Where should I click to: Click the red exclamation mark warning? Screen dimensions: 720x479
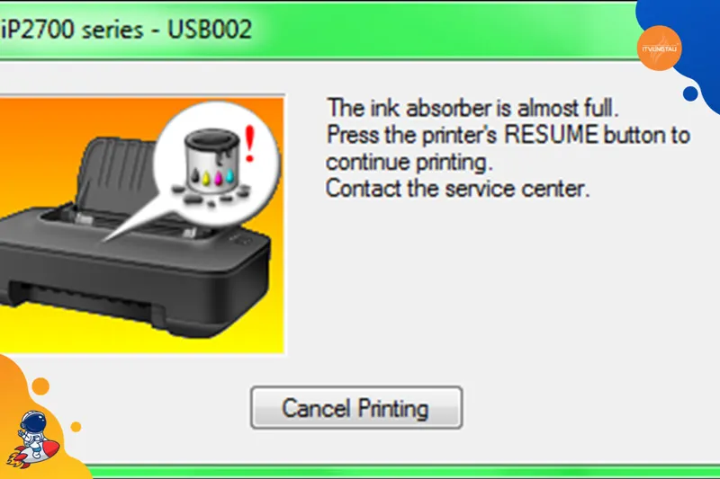click(249, 144)
